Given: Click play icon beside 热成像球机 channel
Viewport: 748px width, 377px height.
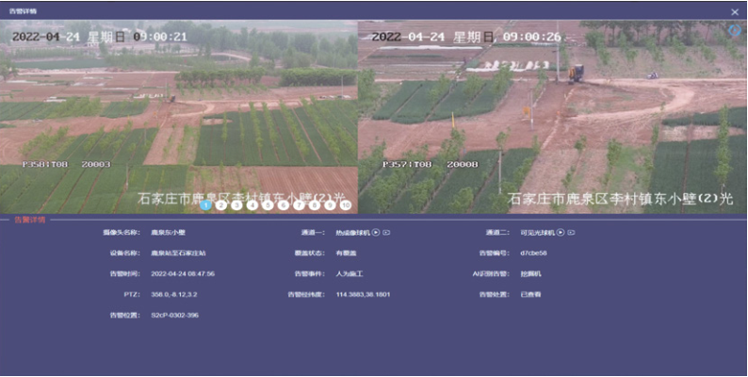Looking at the screenshot, I should (x=376, y=232).
